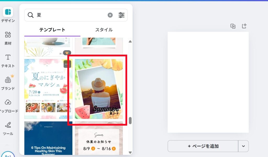
Task: Open the ツール tools panel
Action: tap(8, 129)
